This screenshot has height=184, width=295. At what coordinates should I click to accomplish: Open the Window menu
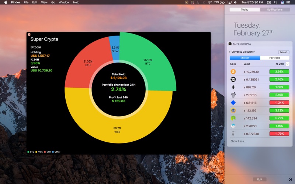64,2
